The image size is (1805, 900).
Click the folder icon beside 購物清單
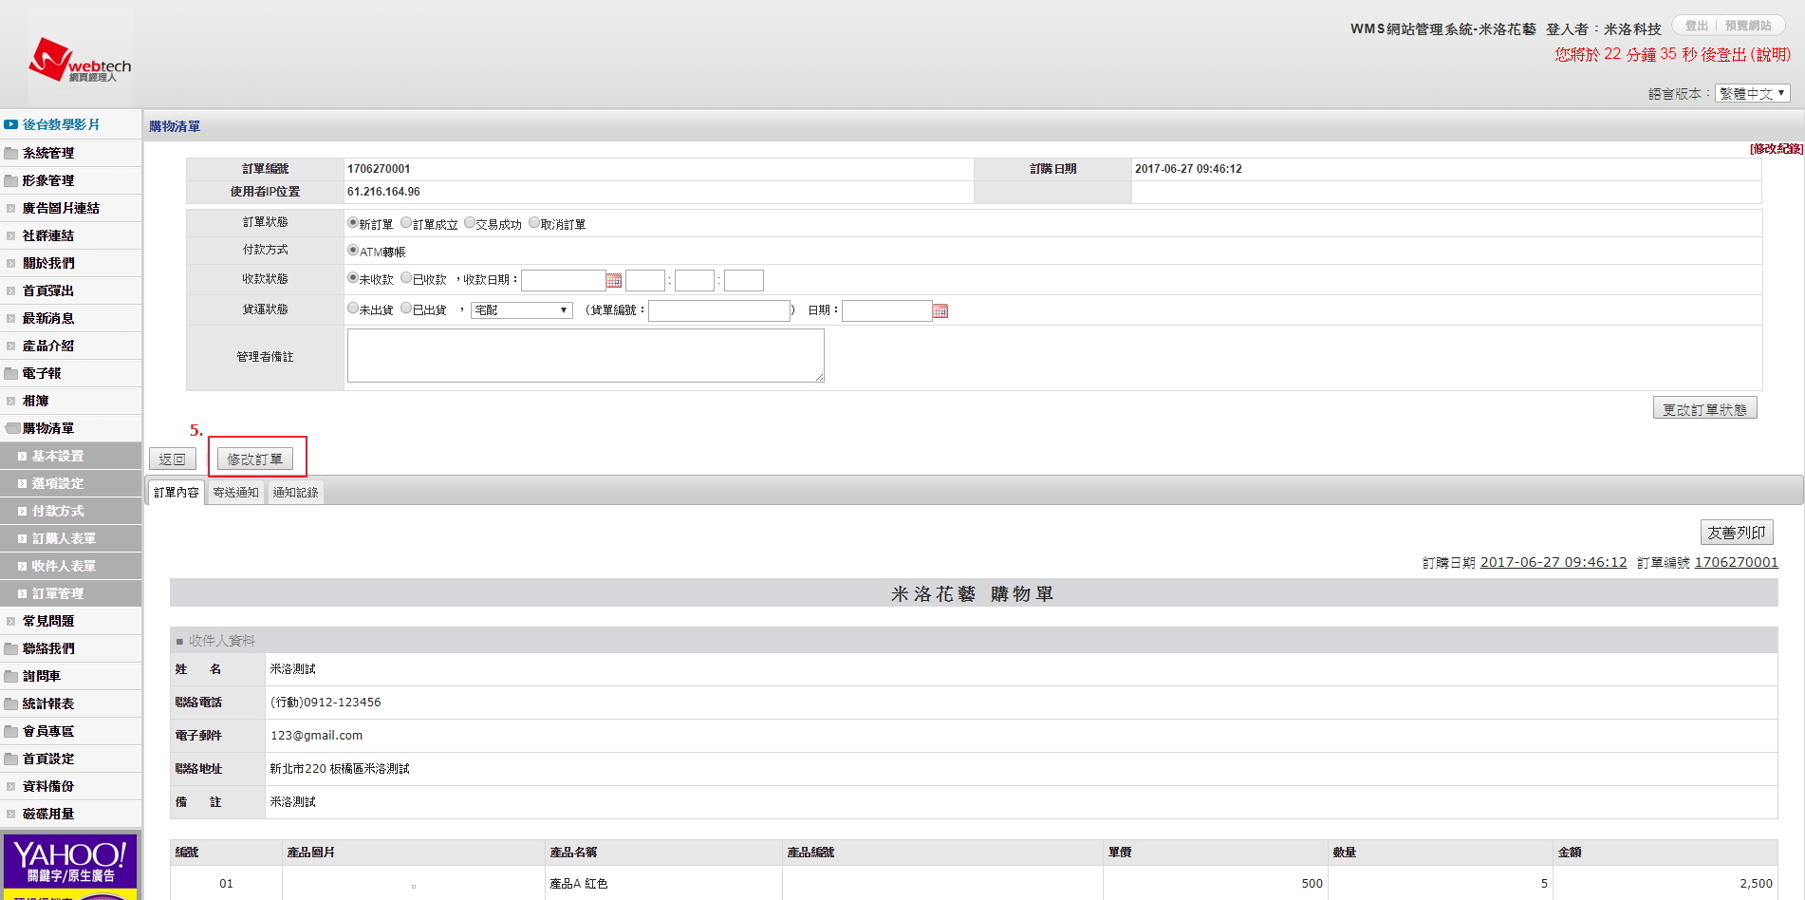pos(12,428)
